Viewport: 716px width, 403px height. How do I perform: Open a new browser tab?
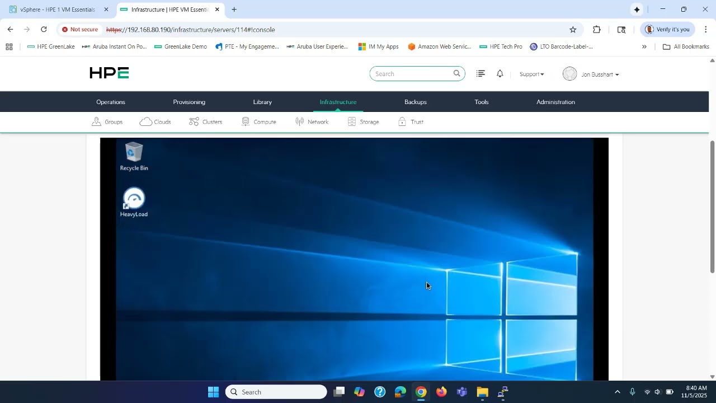[234, 10]
